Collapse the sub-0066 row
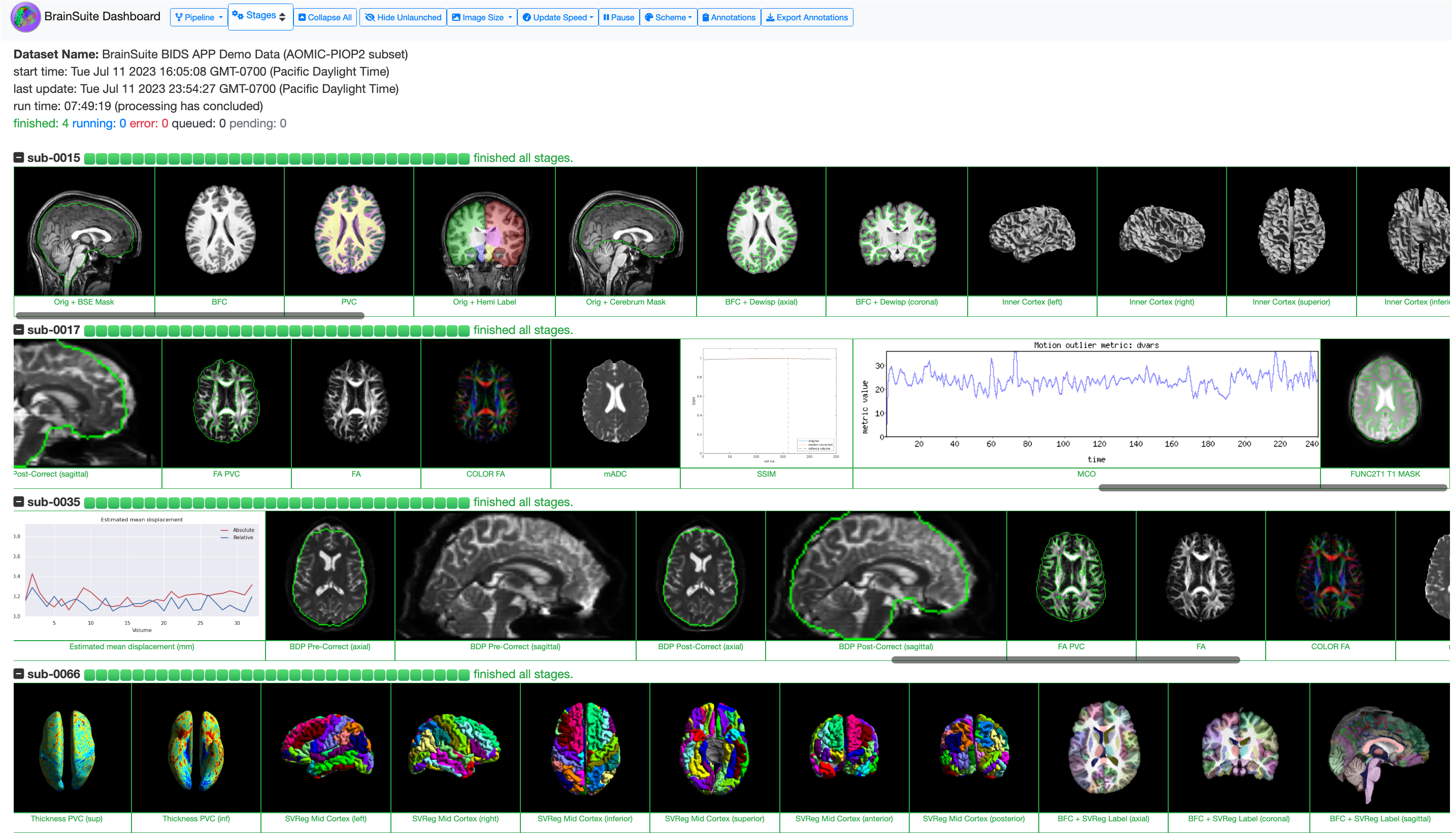1452x833 pixels. tap(19, 674)
